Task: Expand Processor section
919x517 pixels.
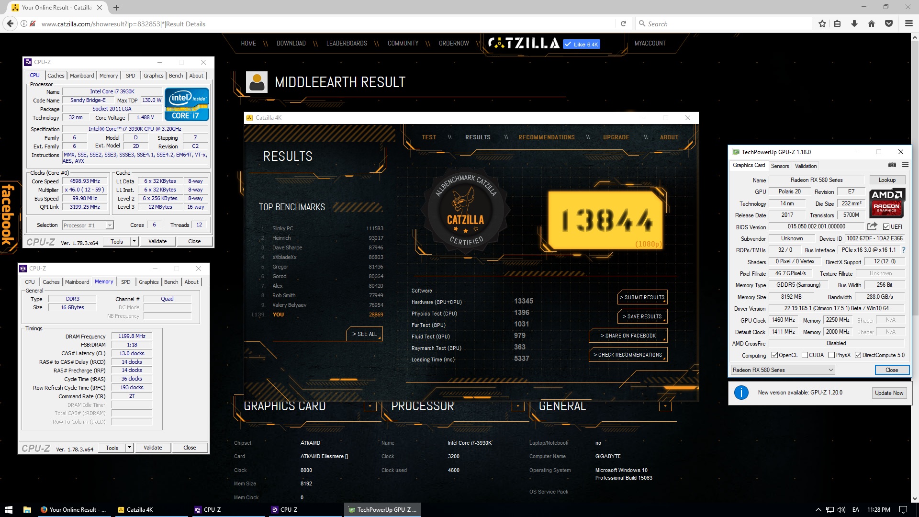Action: coord(517,406)
